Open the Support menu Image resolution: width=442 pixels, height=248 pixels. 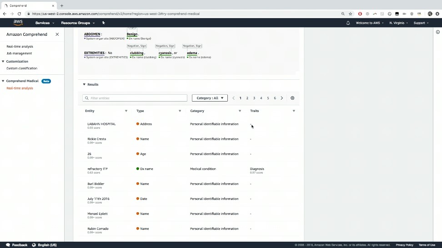[421, 23]
